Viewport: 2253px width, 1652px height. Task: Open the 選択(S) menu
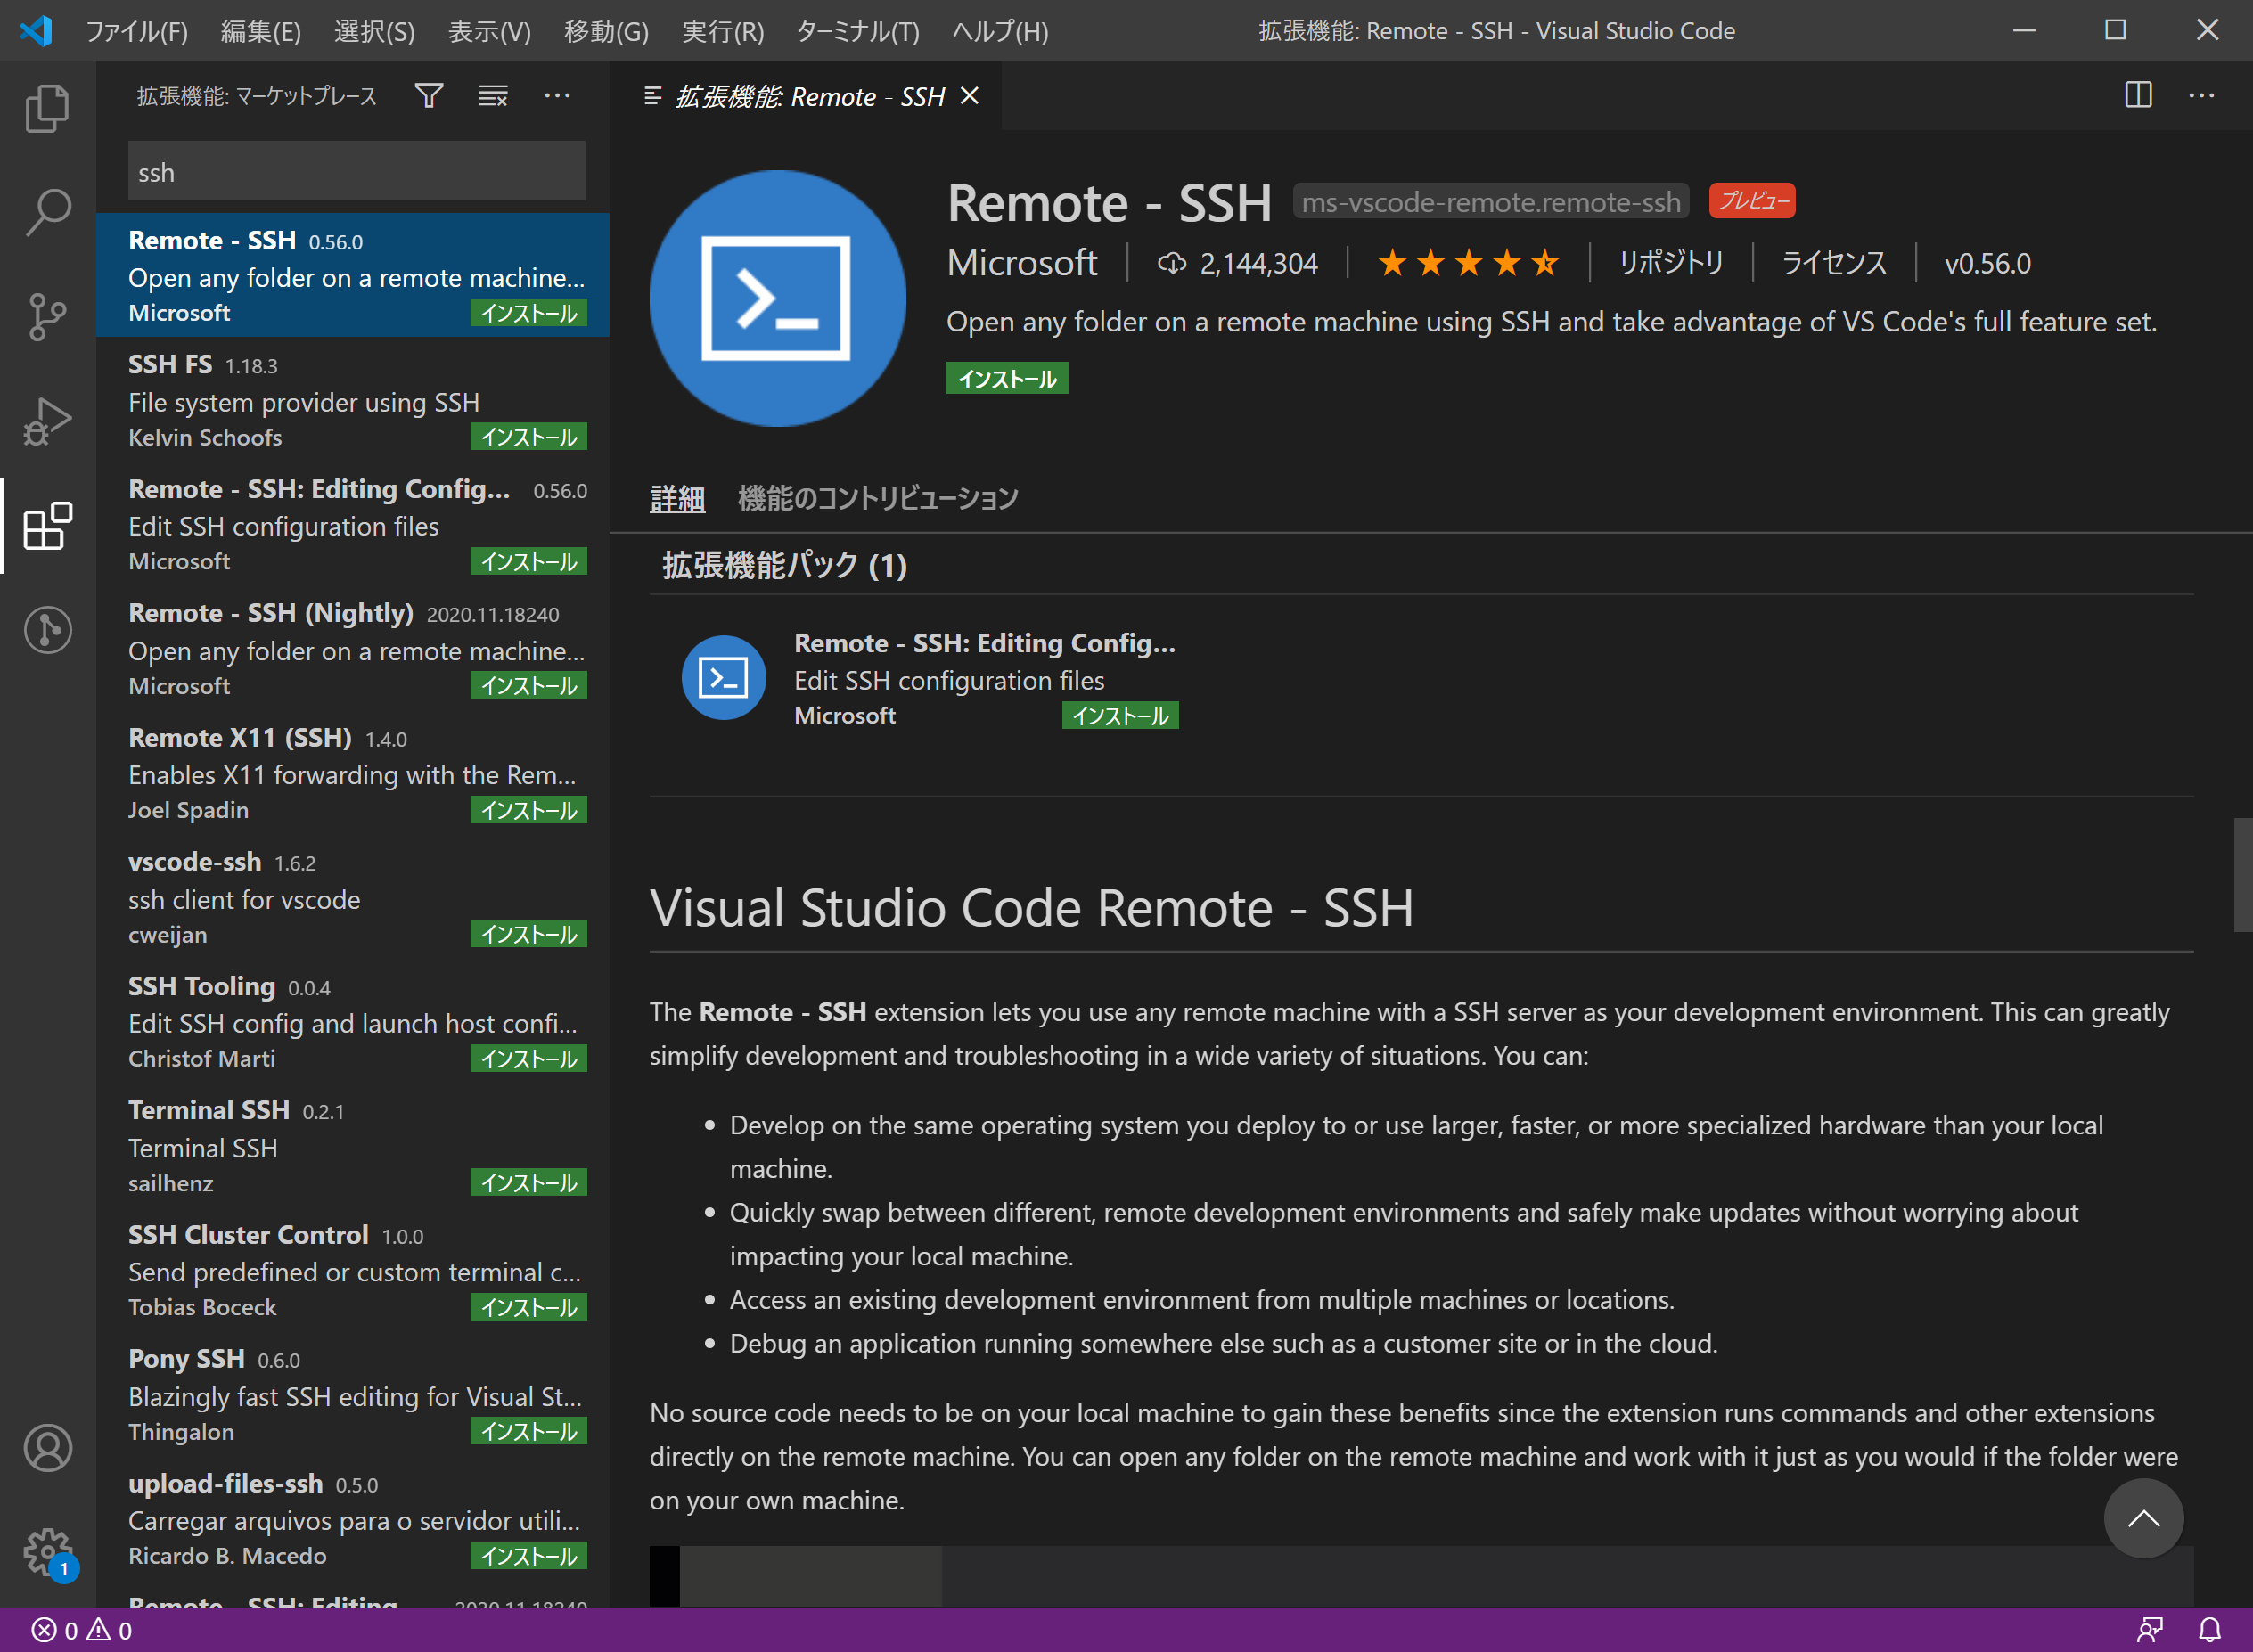[x=374, y=31]
